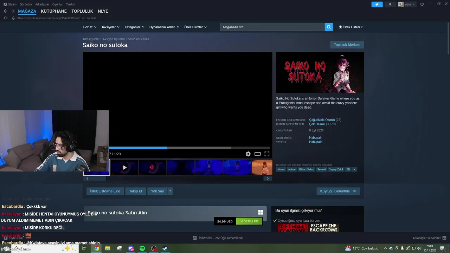
Task: Select the Korku tag
Action: (x=281, y=169)
